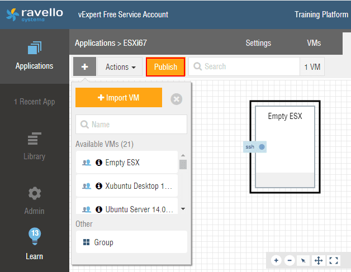
Task: Open the Library section in sidebar
Action: click(x=34, y=146)
